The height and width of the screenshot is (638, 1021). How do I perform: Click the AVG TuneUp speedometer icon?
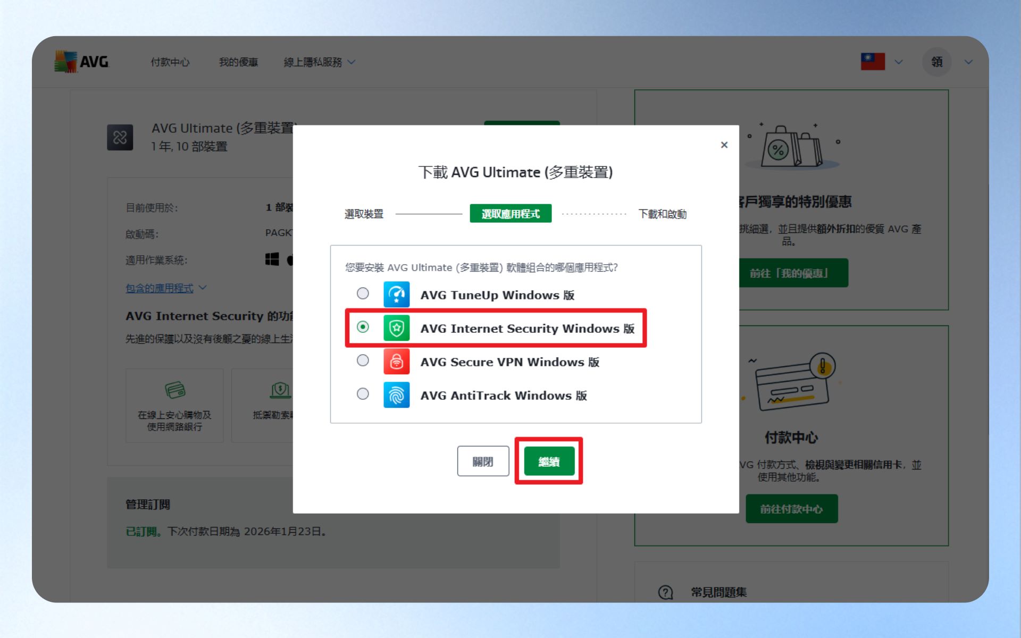(x=396, y=295)
